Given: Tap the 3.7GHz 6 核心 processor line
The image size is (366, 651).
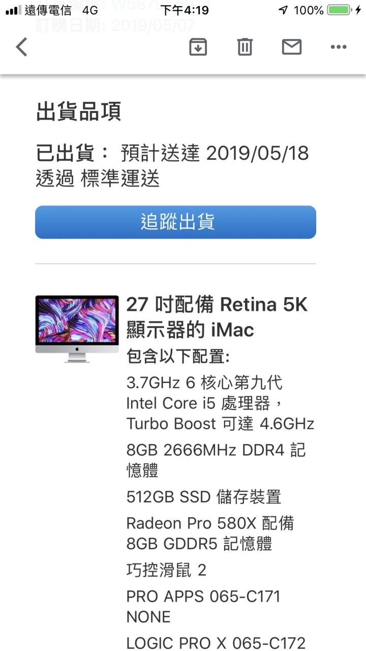Looking at the screenshot, I should click(x=220, y=403).
